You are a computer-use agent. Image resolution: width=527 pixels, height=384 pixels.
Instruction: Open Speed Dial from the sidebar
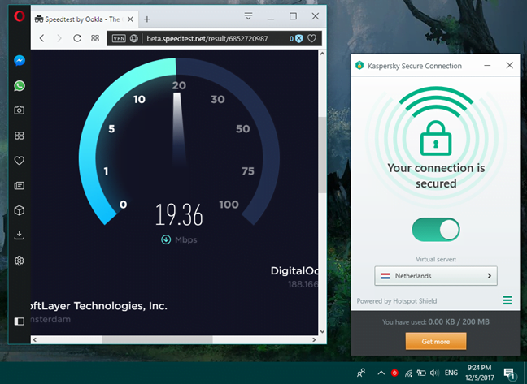click(20, 136)
